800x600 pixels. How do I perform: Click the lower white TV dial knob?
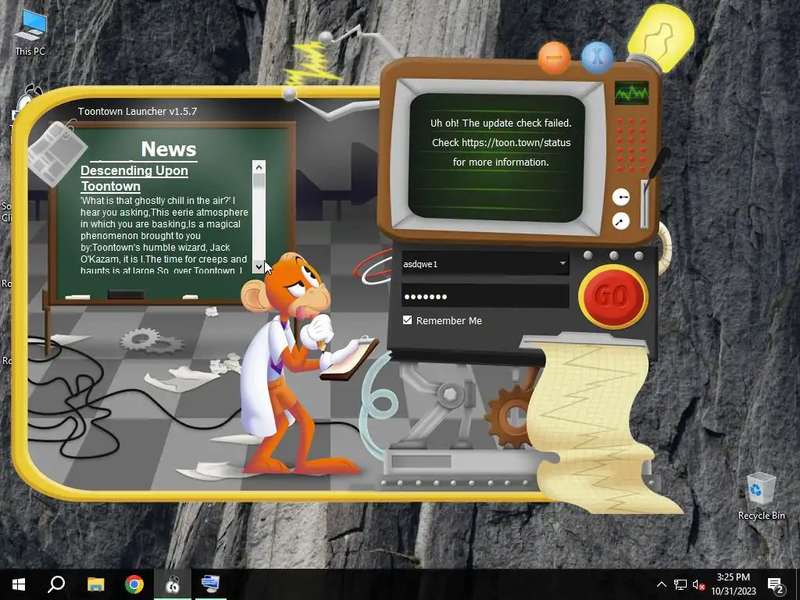[x=620, y=221]
